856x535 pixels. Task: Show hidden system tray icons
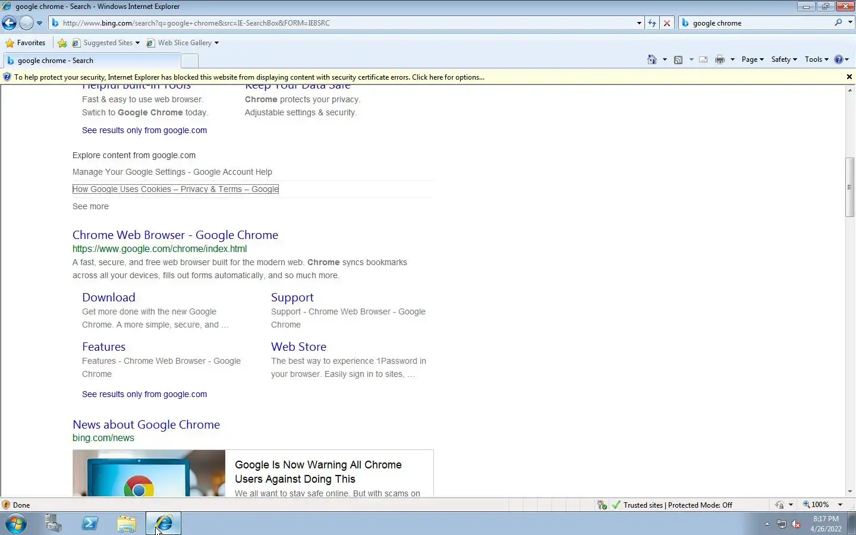tap(767, 524)
